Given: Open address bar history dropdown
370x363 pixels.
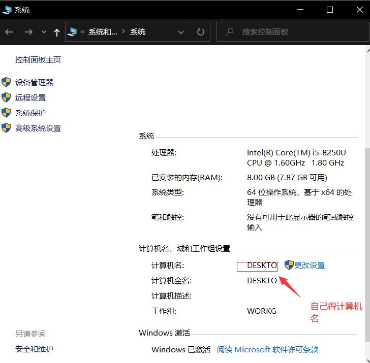Looking at the screenshot, I should 181,32.
